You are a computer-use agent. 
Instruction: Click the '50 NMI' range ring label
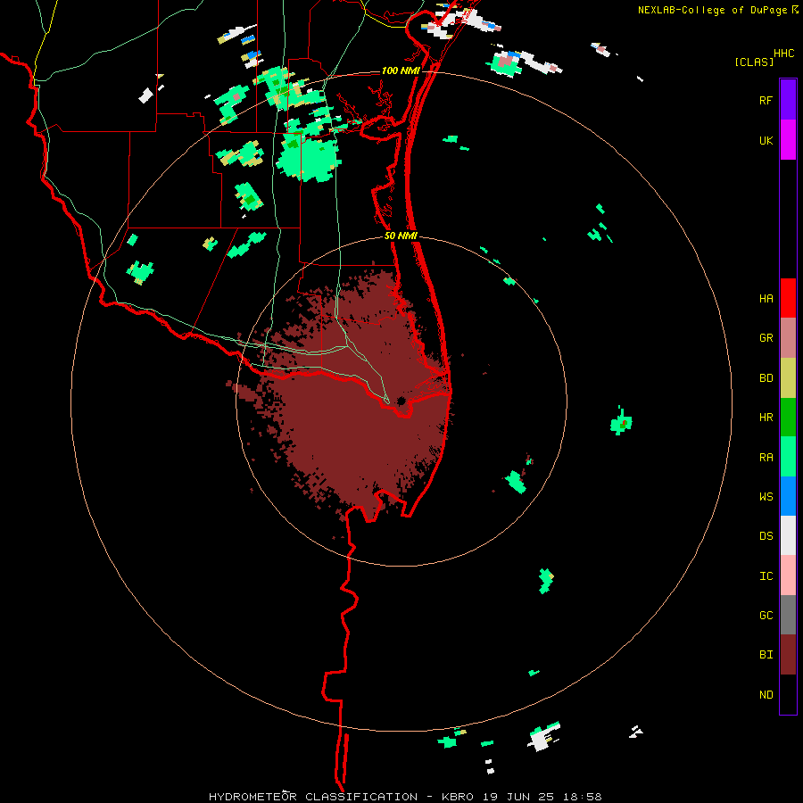pos(401,236)
